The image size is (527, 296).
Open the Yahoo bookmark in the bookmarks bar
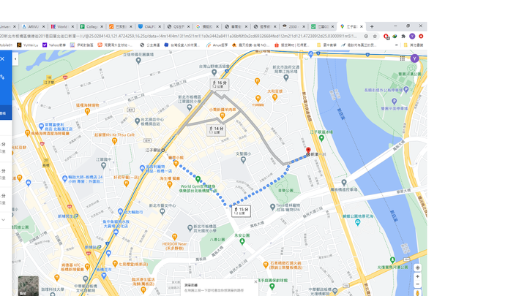pos(54,45)
